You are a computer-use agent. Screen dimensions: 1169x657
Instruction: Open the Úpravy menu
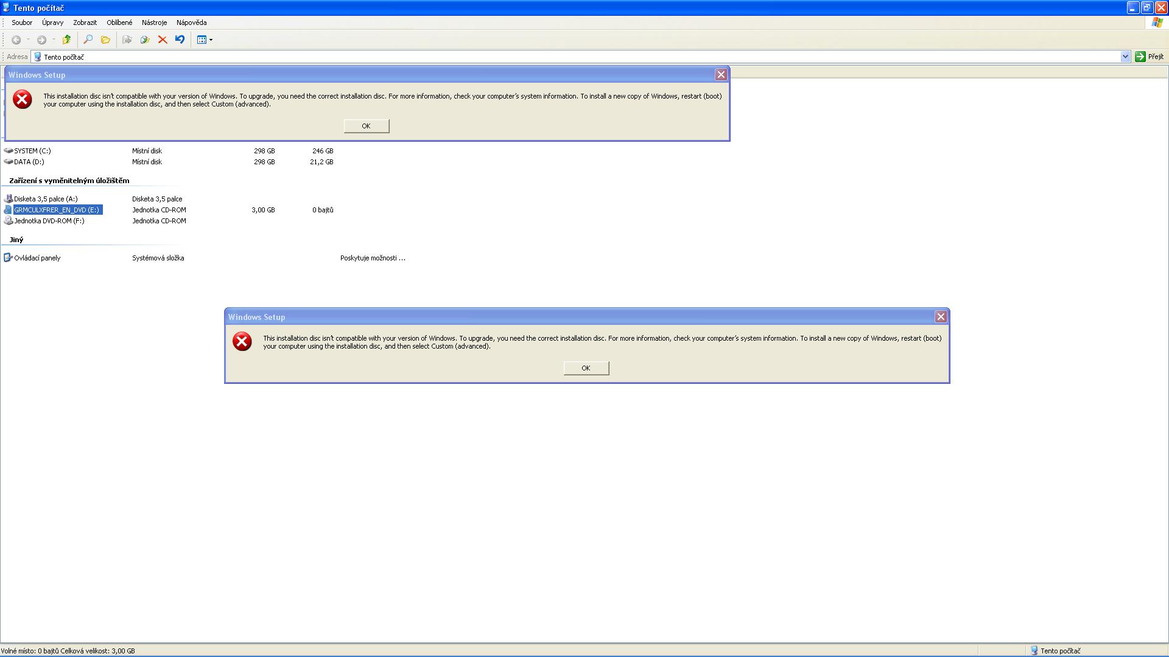pyautogui.click(x=53, y=23)
